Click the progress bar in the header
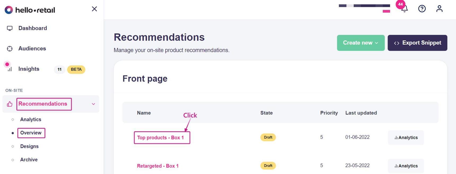 (x=364, y=6)
